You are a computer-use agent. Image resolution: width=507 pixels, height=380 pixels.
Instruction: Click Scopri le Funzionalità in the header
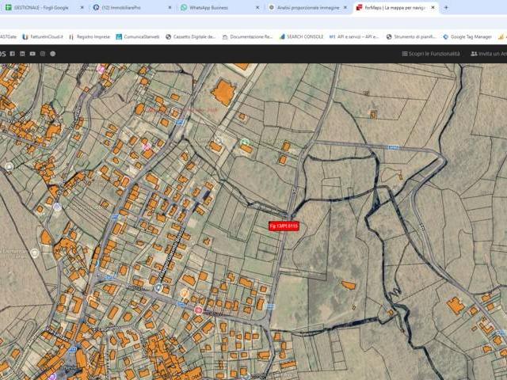pyautogui.click(x=431, y=54)
